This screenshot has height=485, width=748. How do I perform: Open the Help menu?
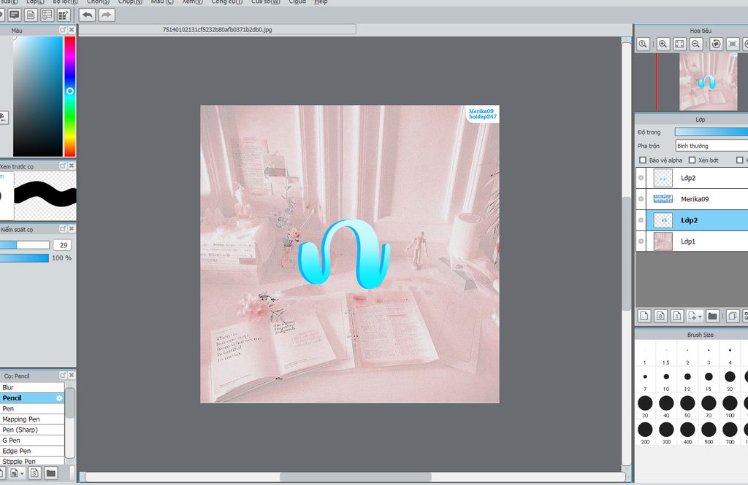[321, 2]
